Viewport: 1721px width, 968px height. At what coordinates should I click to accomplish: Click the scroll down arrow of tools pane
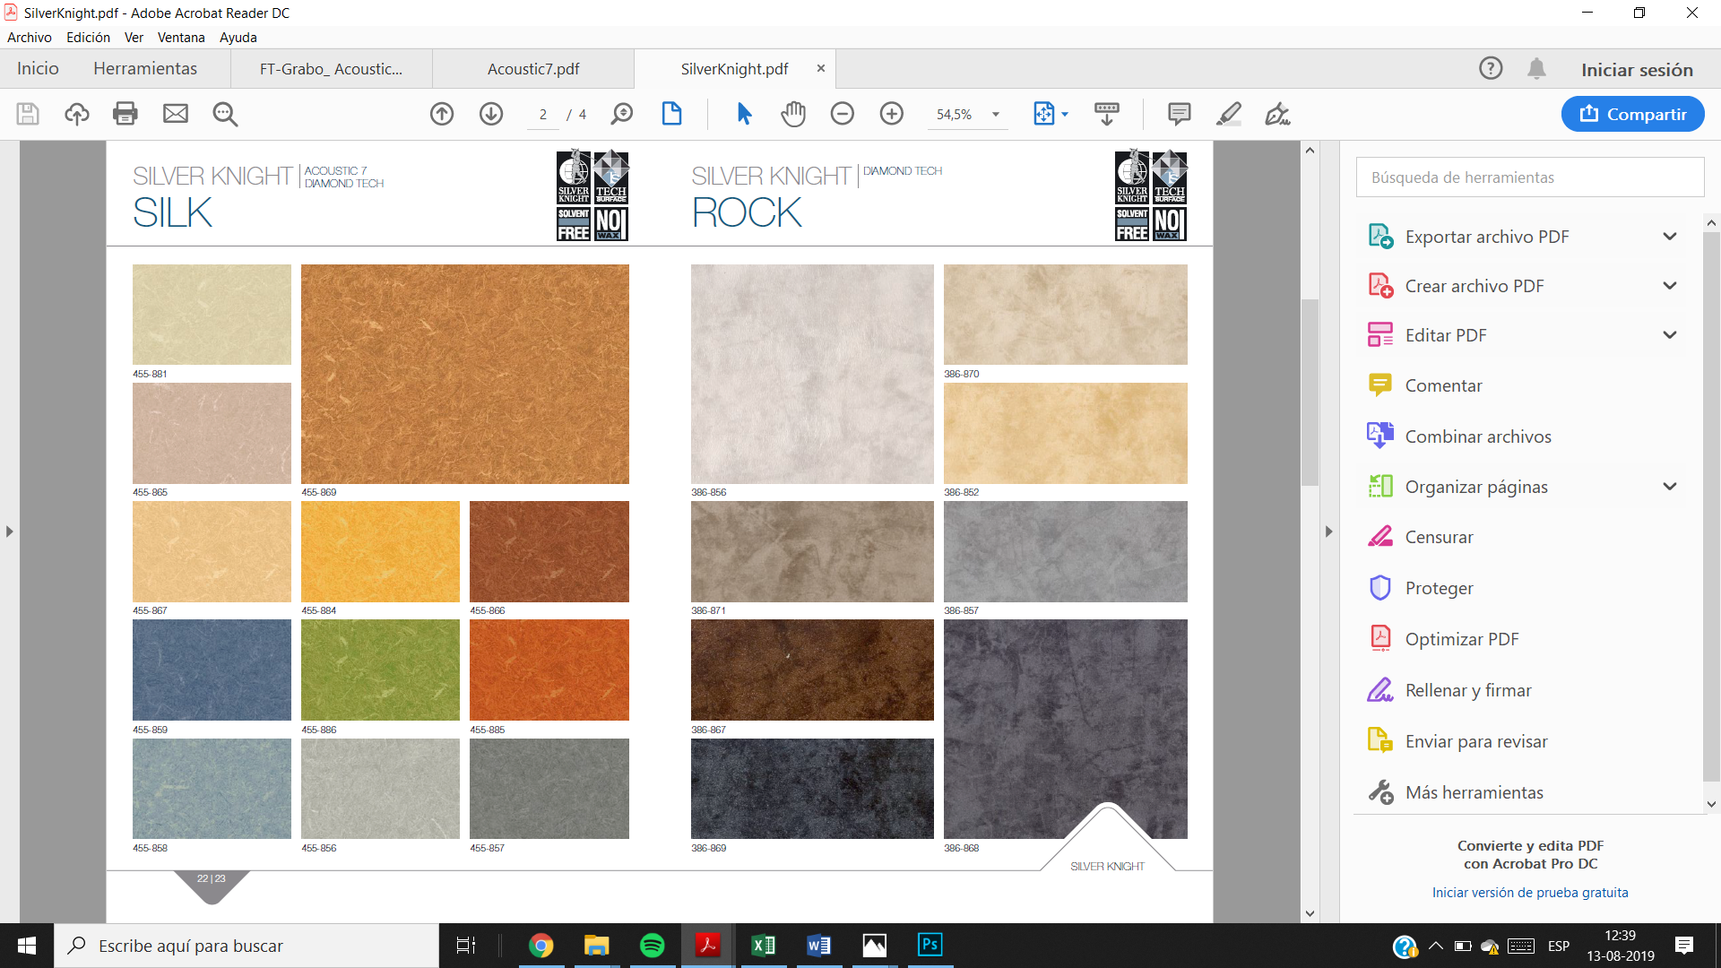(x=1711, y=804)
